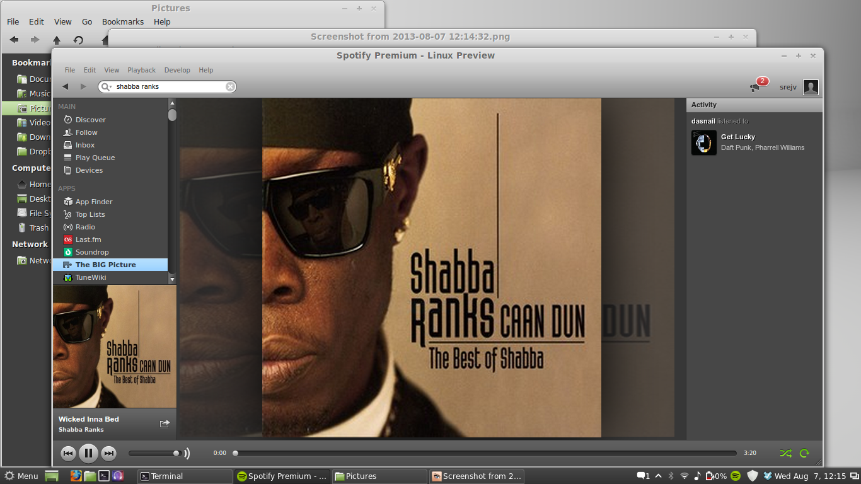Click Get Lucky album art thumbnail

pos(704,142)
